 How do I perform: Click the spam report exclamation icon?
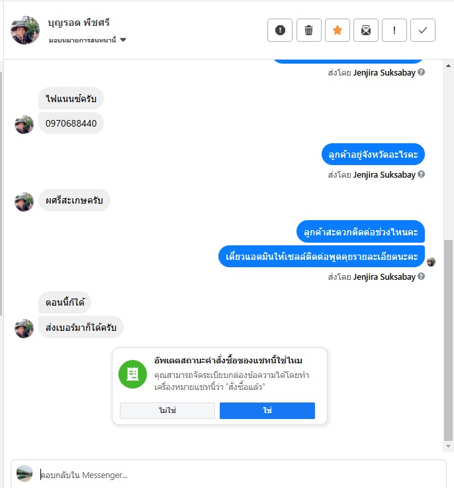pos(280,30)
